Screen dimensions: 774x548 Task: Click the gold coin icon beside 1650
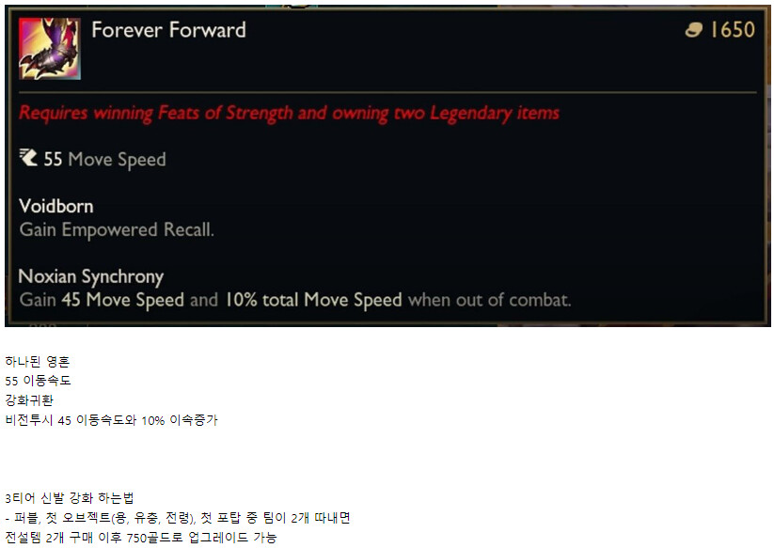pyautogui.click(x=694, y=30)
